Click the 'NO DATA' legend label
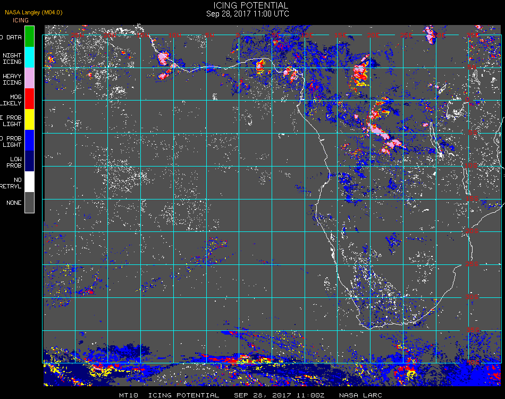This screenshot has height=399, width=505. tap(11, 37)
